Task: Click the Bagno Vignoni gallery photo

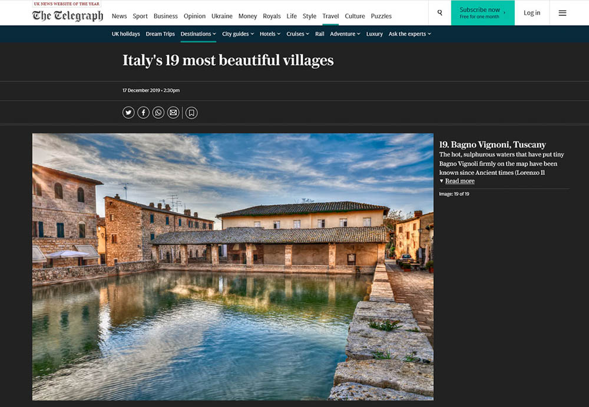Action: click(233, 266)
